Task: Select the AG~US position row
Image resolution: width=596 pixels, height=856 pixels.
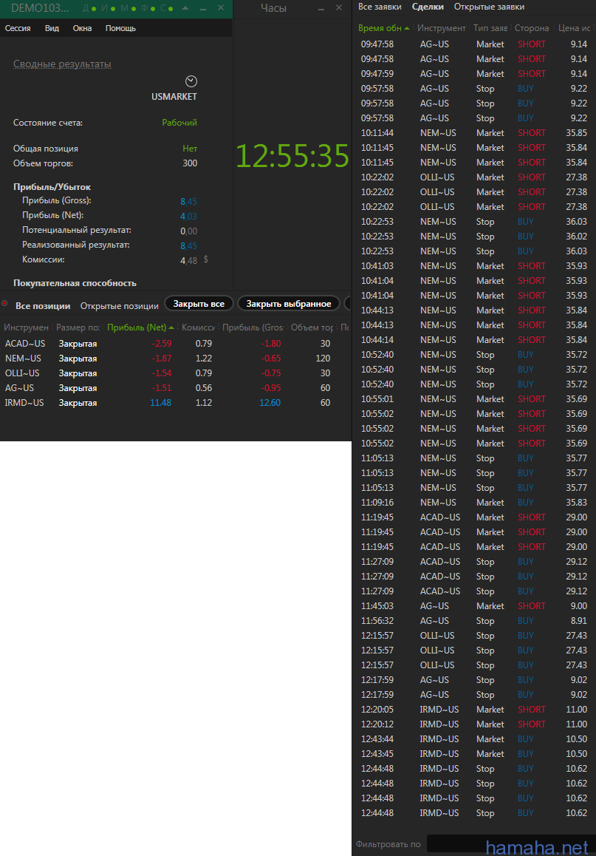Action: (x=176, y=388)
